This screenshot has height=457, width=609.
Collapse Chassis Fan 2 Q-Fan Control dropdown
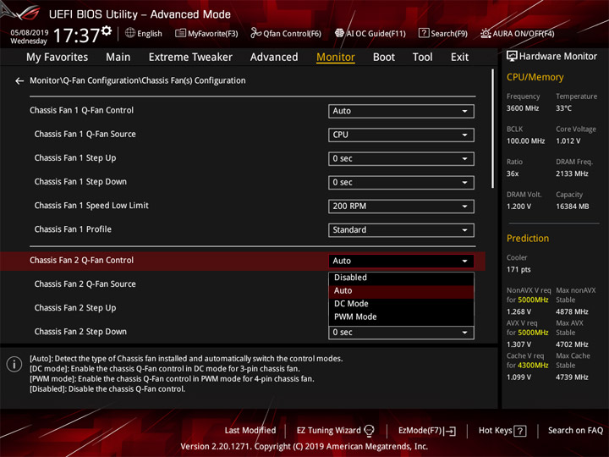(x=401, y=261)
